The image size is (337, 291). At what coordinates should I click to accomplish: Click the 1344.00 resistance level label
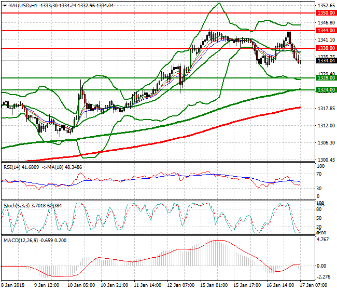[x=326, y=31]
